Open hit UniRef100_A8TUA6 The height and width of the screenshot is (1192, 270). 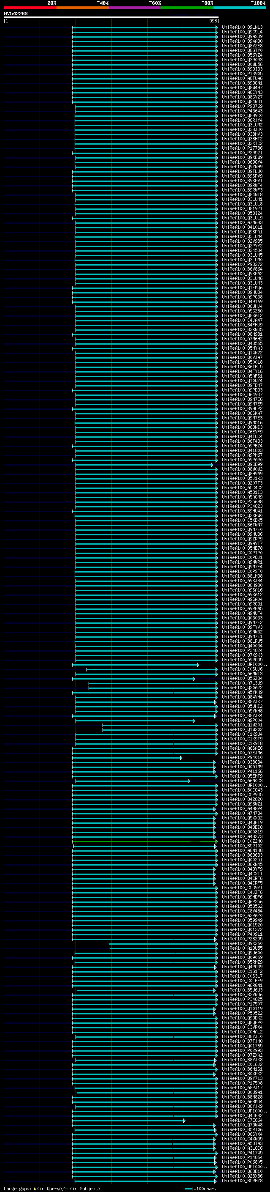[242, 79]
